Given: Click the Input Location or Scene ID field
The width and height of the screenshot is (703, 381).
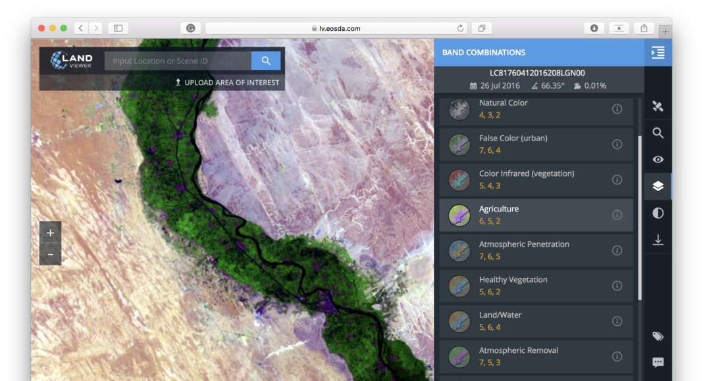Looking at the screenshot, I should 177,61.
